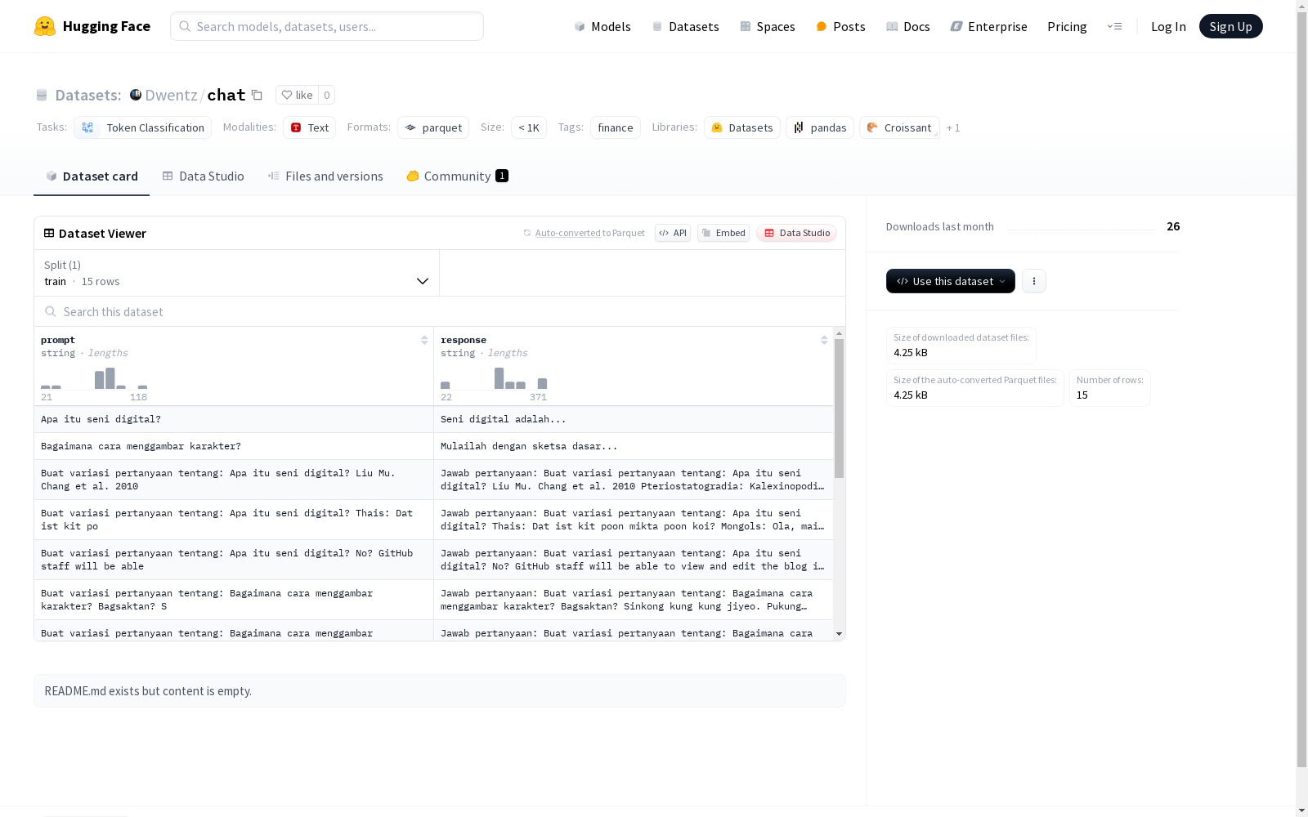The width and height of the screenshot is (1308, 817).
Task: Like the dataset with heart button
Action: coord(297,95)
